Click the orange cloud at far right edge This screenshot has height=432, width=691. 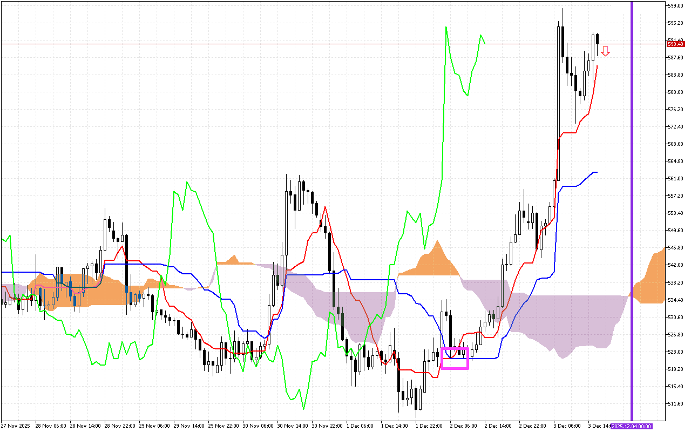click(x=656, y=281)
